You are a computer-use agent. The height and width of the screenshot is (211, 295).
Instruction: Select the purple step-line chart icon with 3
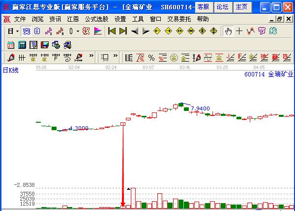pos(48,31)
